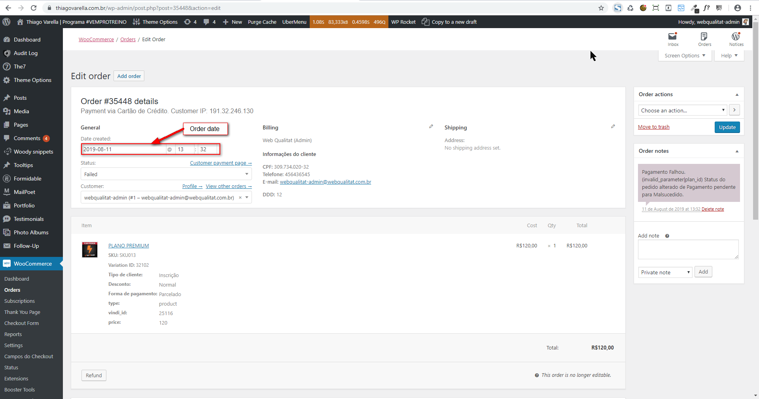Screen dimensions: 759x399
Task: Expand the Help tab
Action: point(729,56)
